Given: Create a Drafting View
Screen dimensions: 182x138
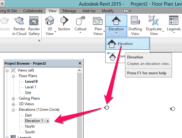Looking at the screenshot, I should click(x=135, y=26).
